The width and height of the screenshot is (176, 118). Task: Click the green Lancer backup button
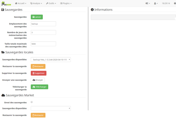pyautogui.click(x=37, y=17)
